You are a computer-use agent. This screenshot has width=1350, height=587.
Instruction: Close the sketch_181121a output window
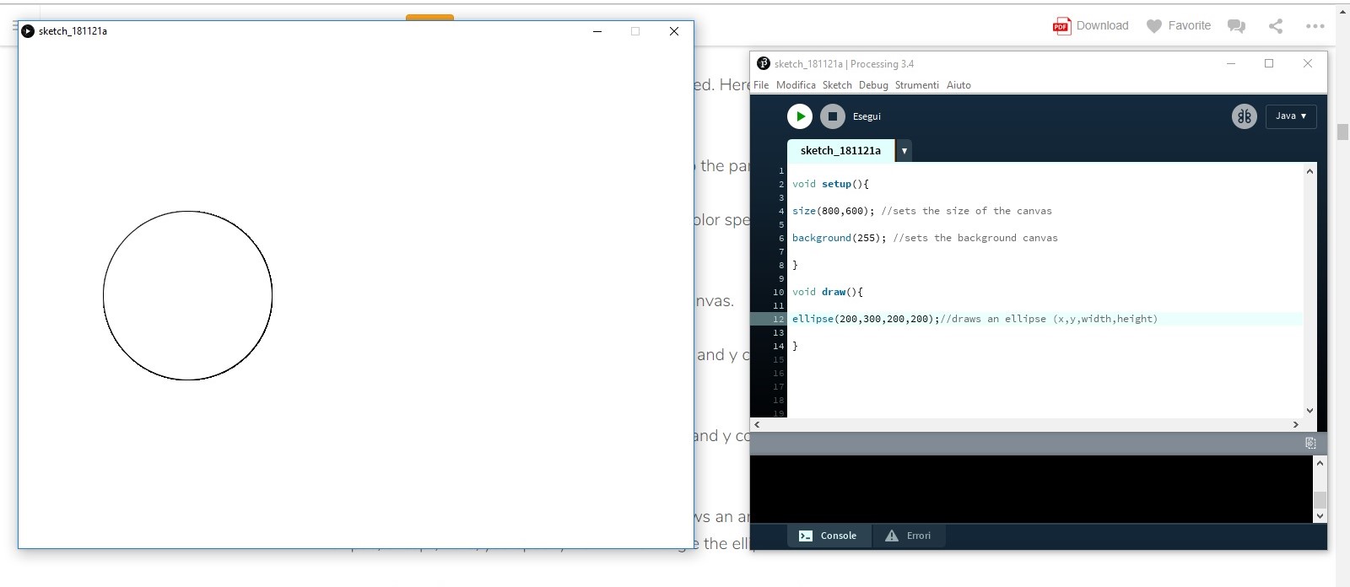pos(674,31)
